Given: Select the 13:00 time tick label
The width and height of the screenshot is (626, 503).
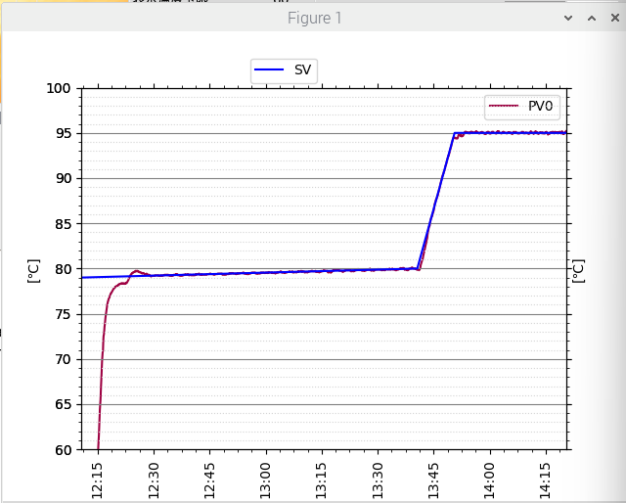Looking at the screenshot, I should pos(265,480).
